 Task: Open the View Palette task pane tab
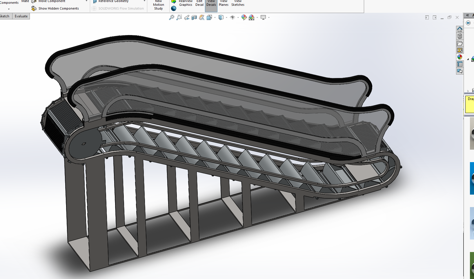click(x=460, y=50)
